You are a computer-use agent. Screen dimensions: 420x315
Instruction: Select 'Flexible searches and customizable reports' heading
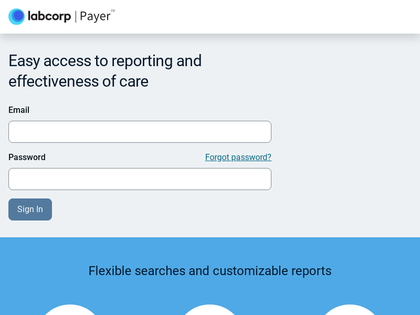210,271
